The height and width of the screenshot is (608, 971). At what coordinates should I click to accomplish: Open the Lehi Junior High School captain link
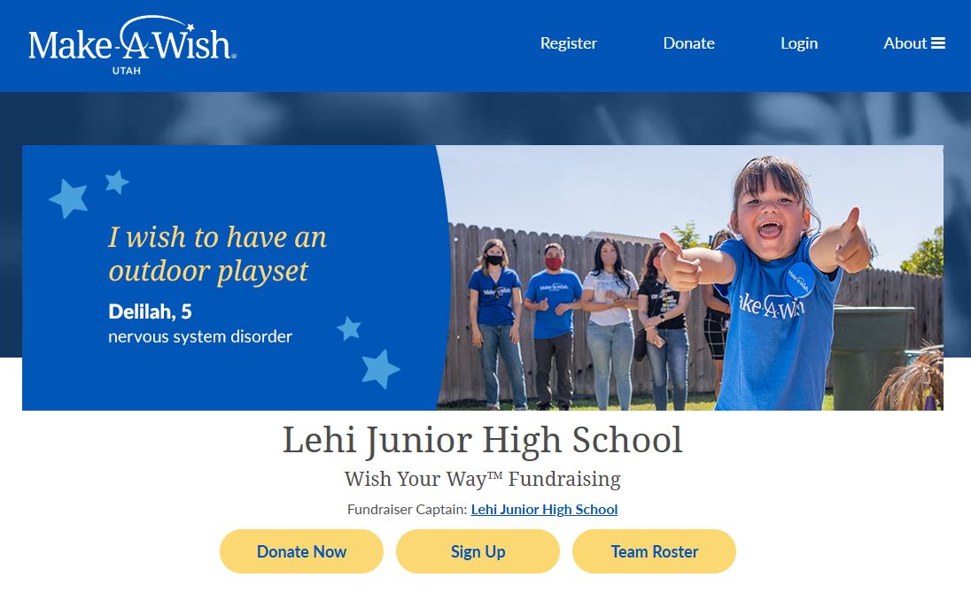point(544,509)
